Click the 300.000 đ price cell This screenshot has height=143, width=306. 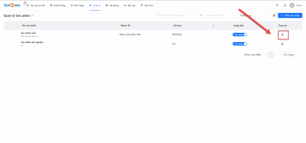click(x=177, y=35)
